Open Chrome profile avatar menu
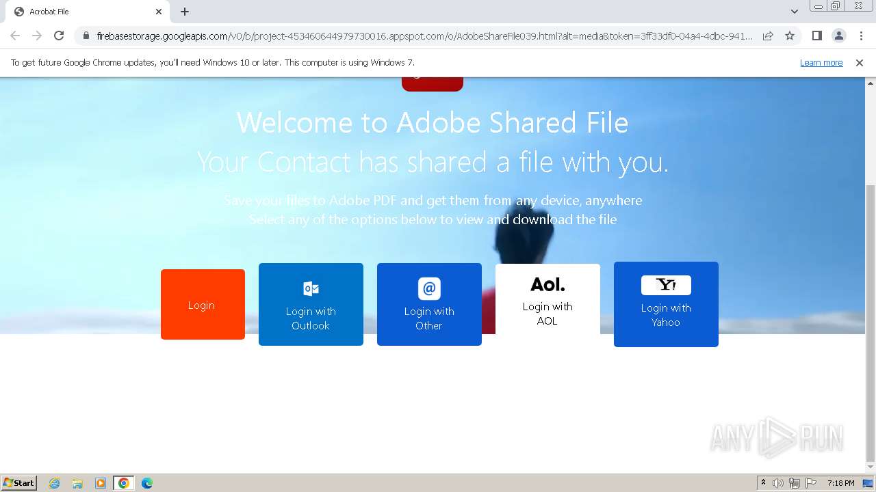 [838, 36]
